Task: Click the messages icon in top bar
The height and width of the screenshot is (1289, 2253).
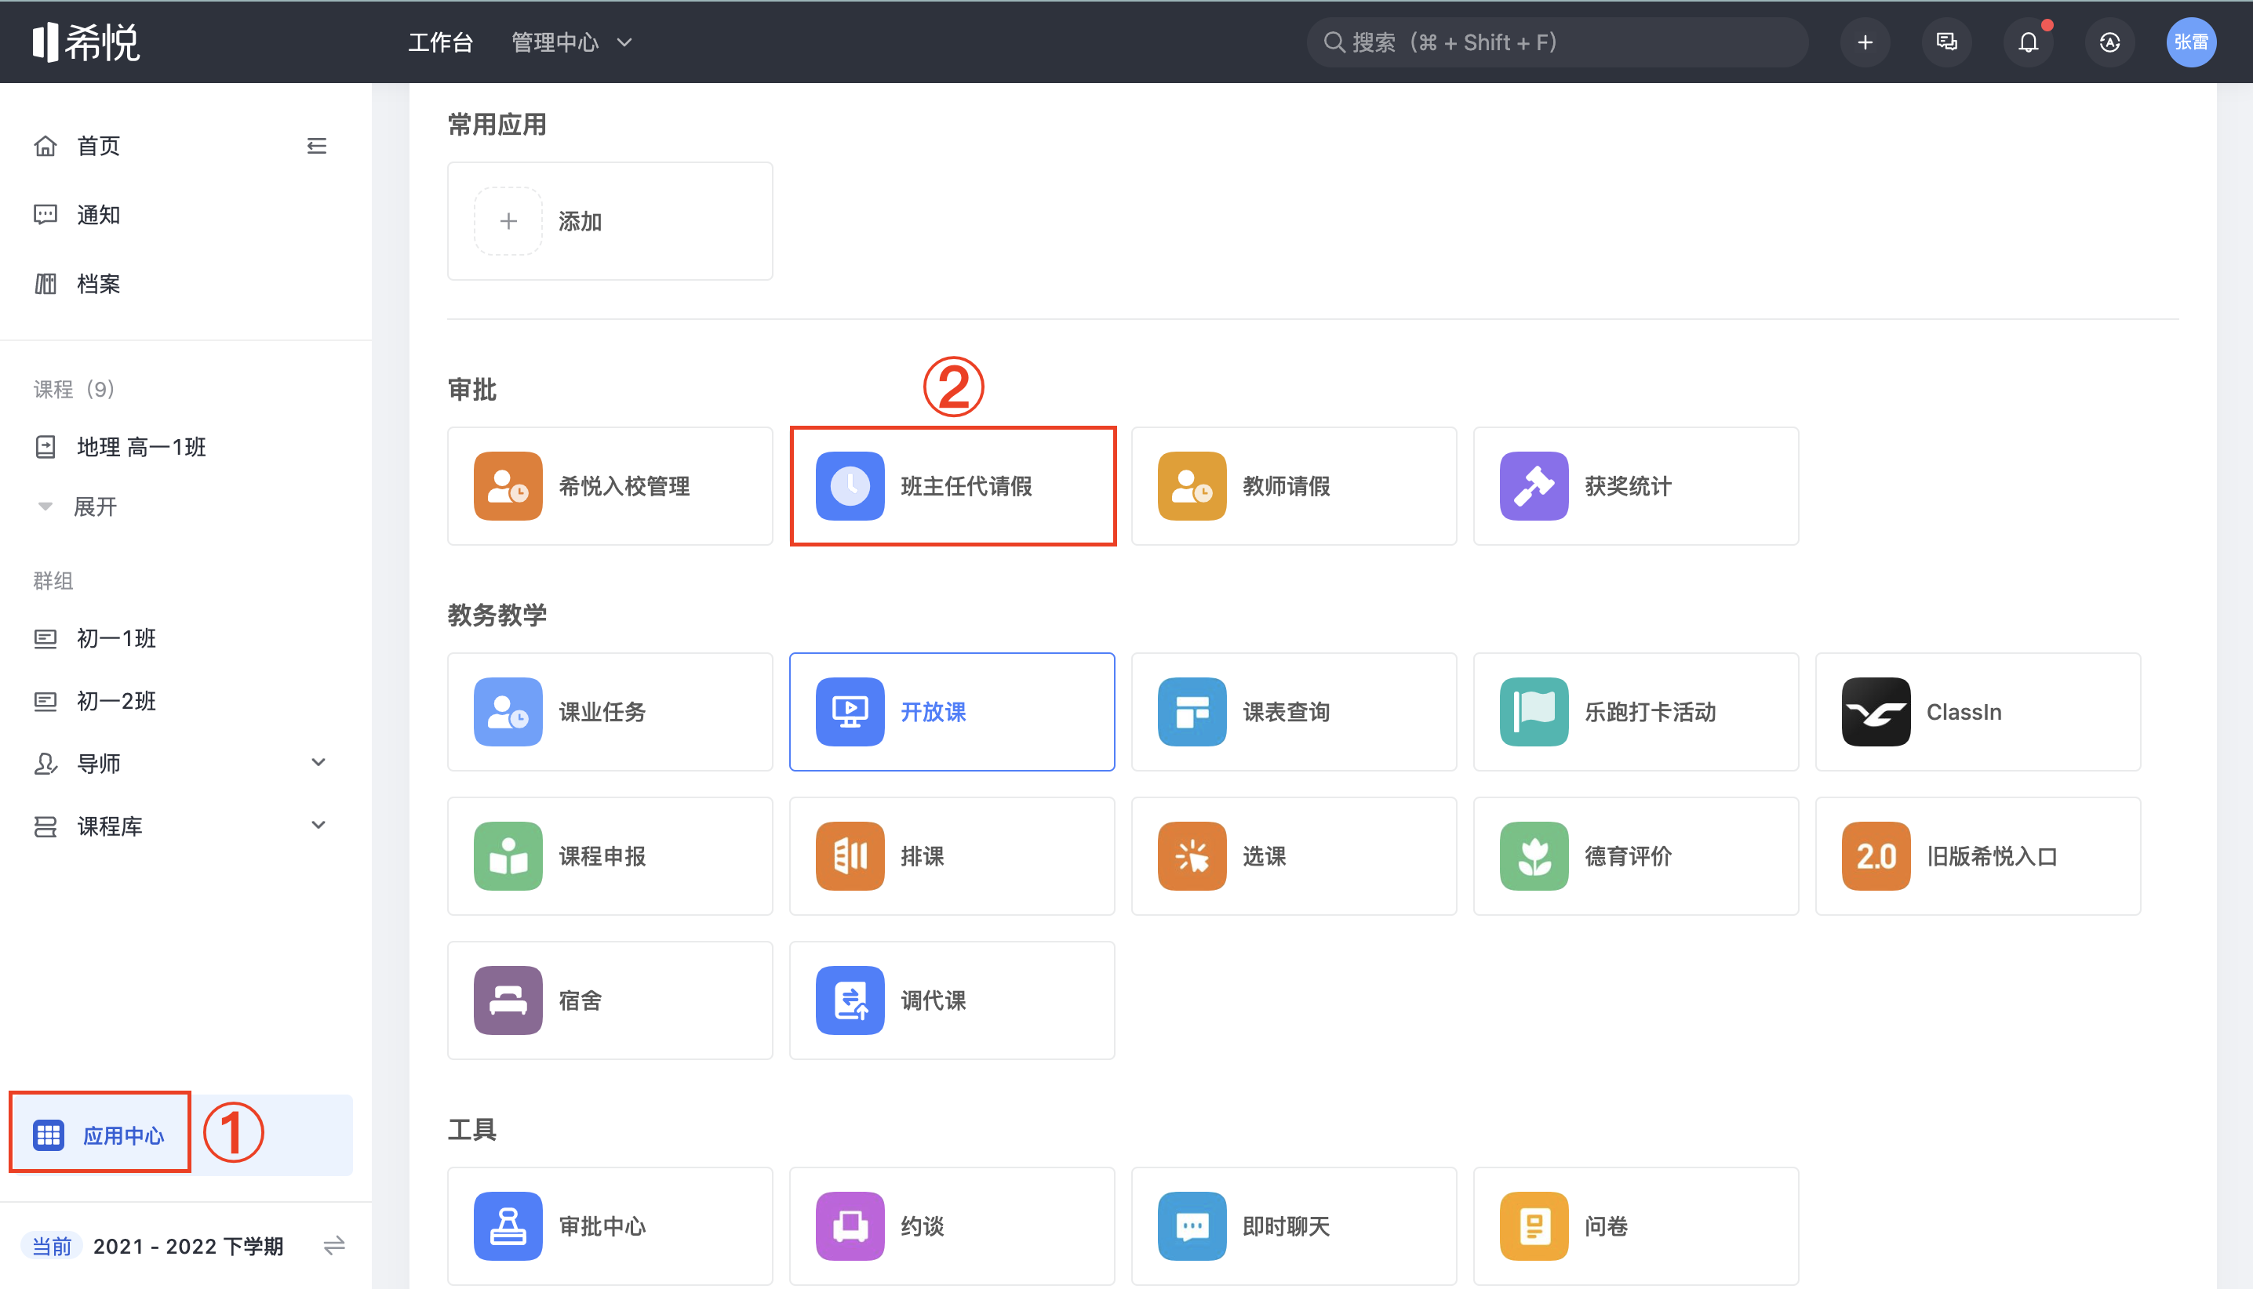Action: click(1945, 42)
